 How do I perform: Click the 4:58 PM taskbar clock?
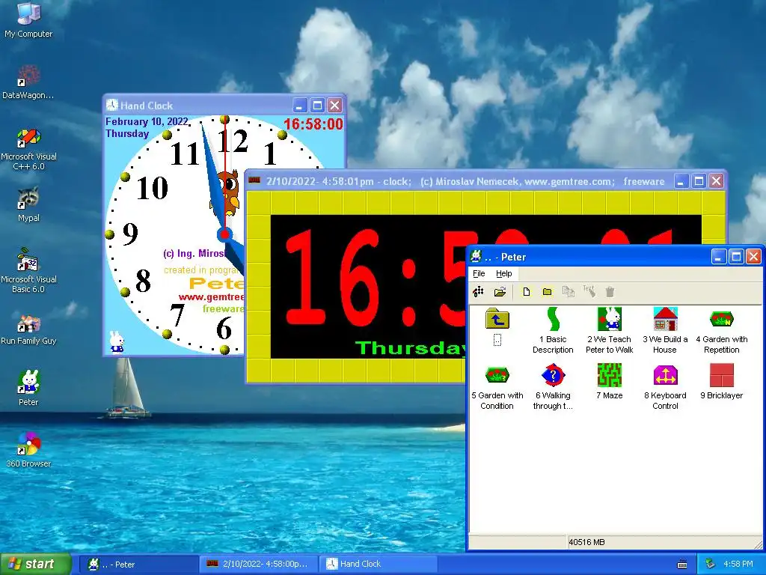[738, 564]
